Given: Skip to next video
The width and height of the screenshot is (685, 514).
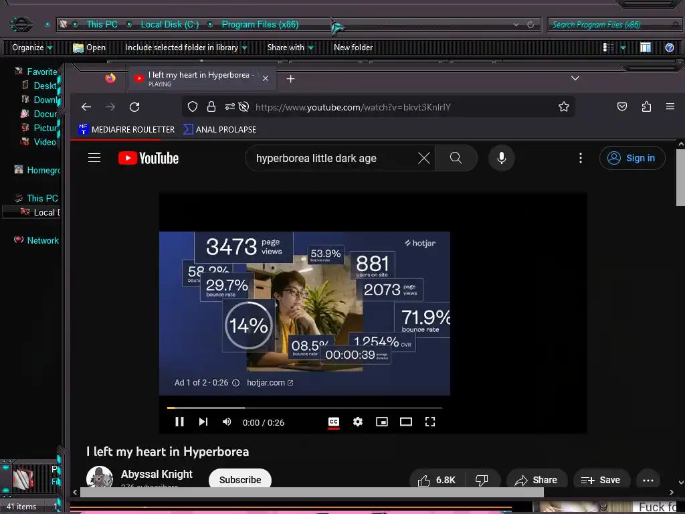Looking at the screenshot, I should [203, 422].
